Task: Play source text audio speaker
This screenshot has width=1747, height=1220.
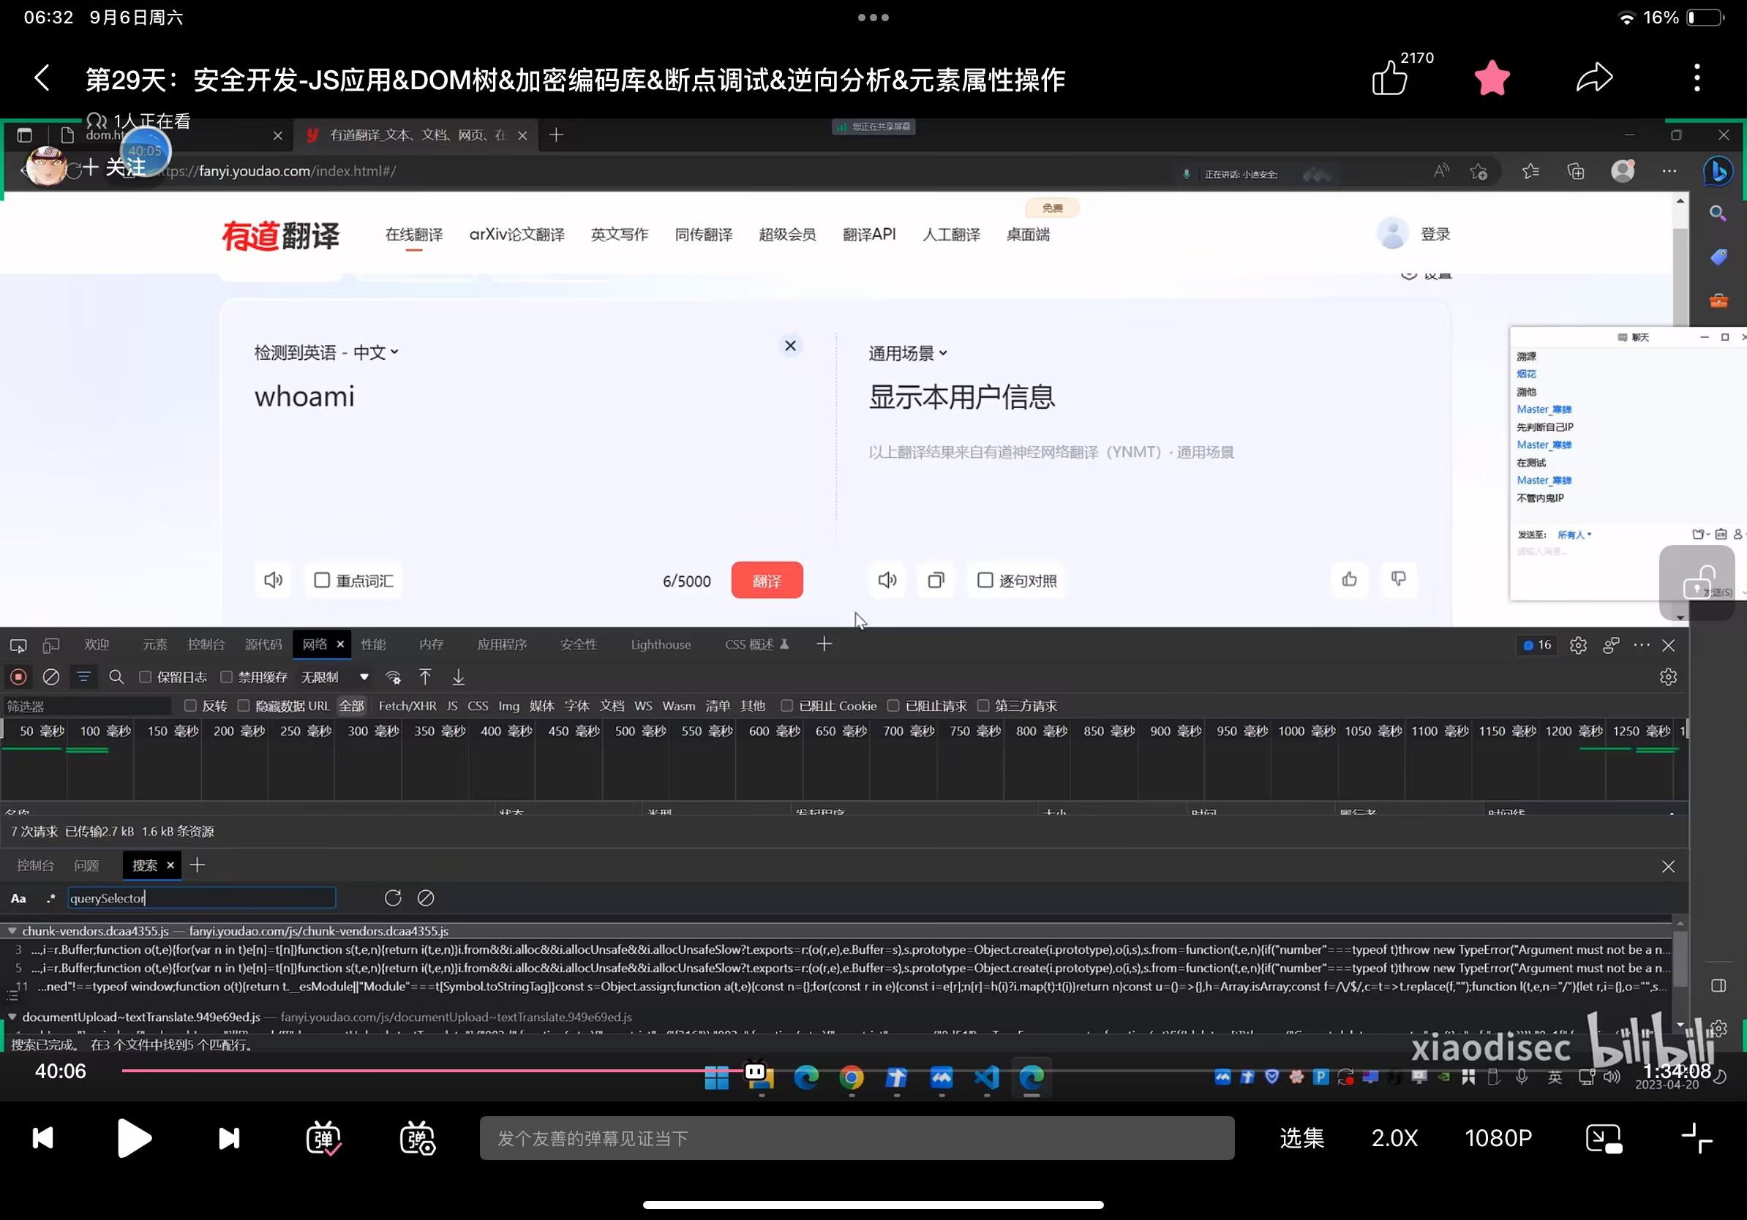Action: [x=273, y=580]
